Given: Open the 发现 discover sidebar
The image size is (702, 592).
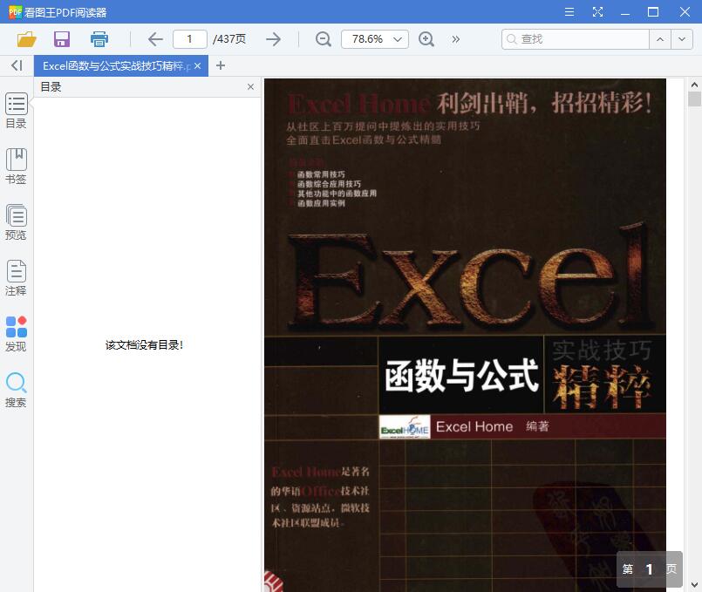Looking at the screenshot, I should point(16,334).
